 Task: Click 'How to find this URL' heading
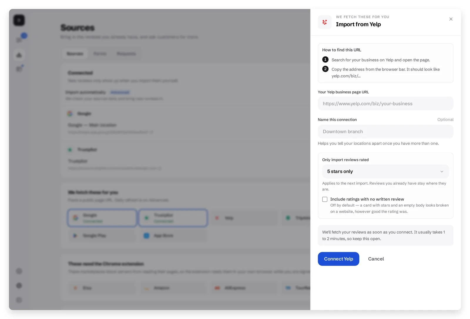point(342,50)
